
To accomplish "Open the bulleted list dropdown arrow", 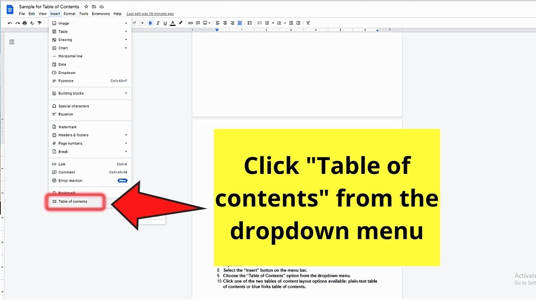I will [x=272, y=23].
